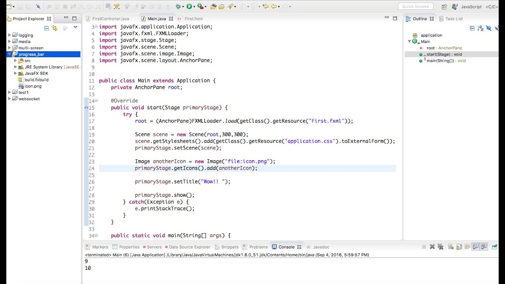
Task: Open the Servers tab
Action: click(x=151, y=247)
